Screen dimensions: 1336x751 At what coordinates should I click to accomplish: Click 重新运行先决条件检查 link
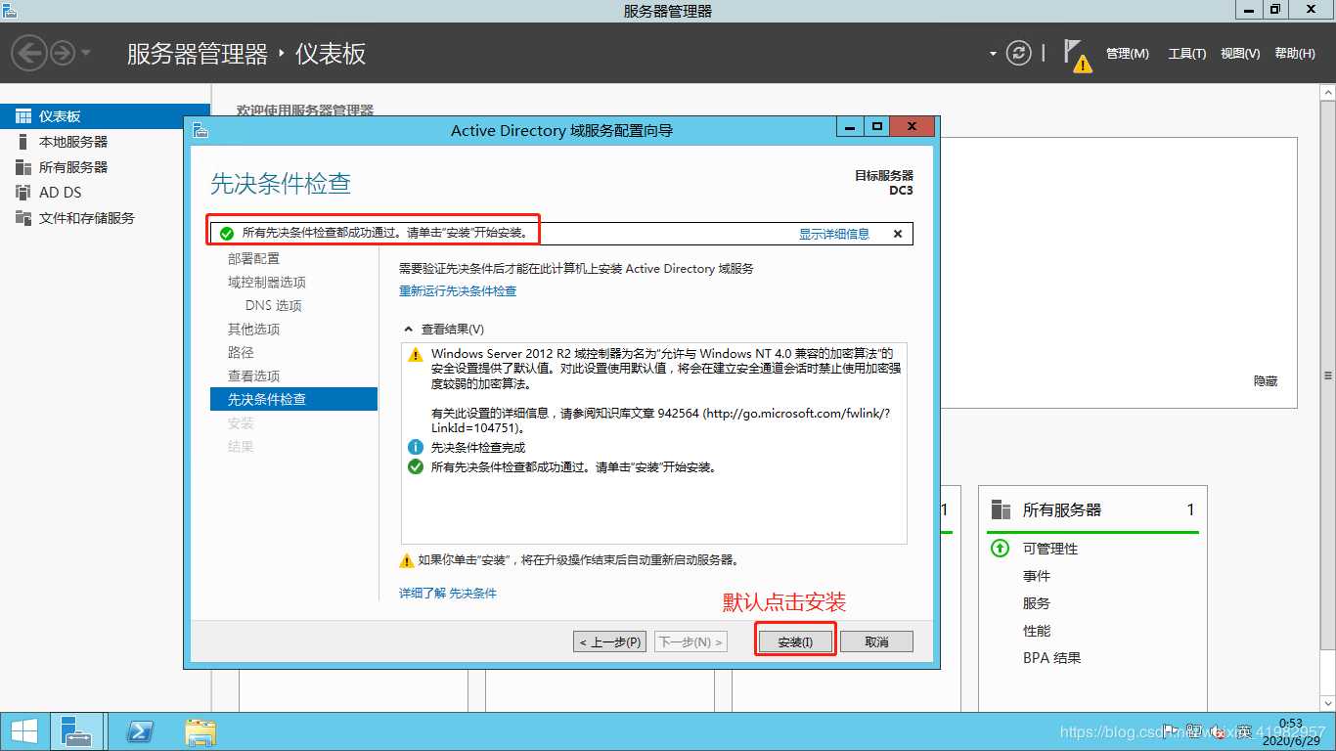(x=458, y=291)
